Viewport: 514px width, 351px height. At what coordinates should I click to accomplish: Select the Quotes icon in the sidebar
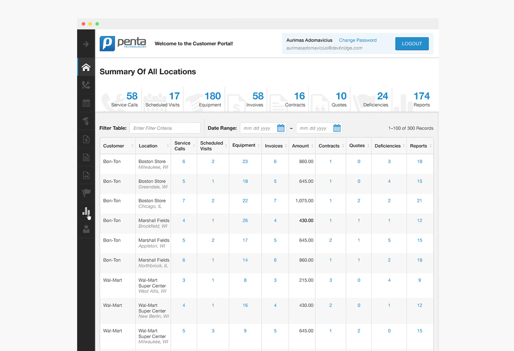(x=86, y=175)
